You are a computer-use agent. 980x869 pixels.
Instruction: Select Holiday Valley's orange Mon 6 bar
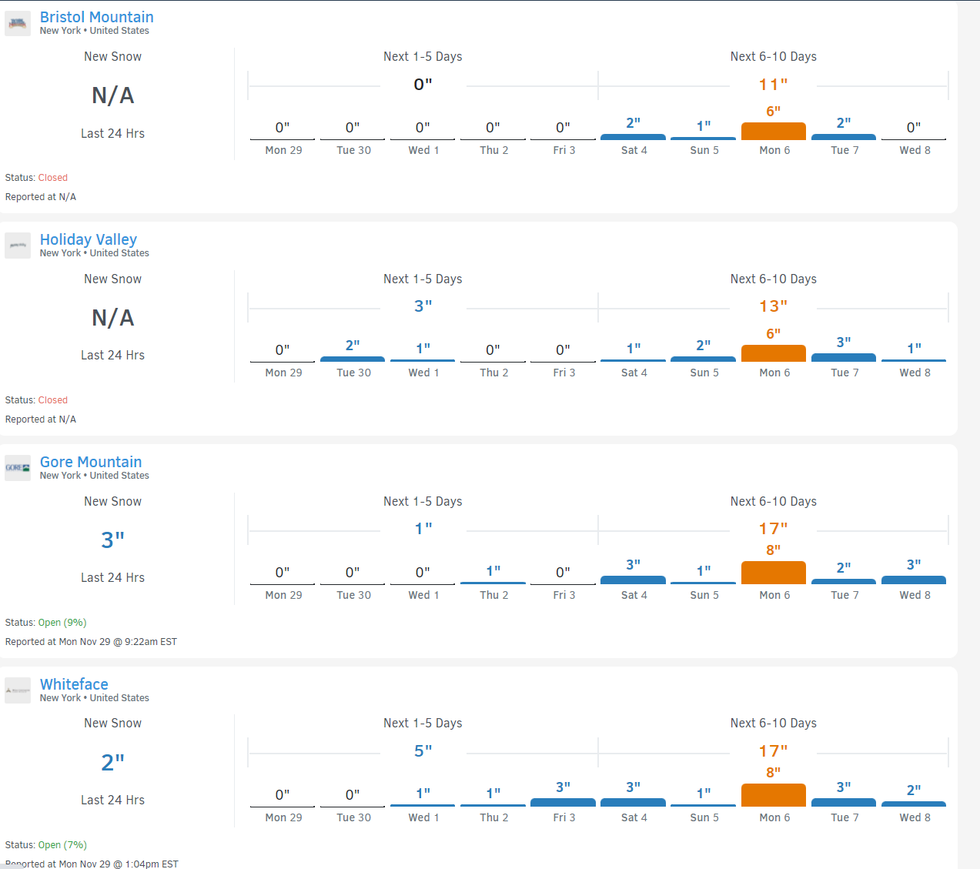click(773, 353)
